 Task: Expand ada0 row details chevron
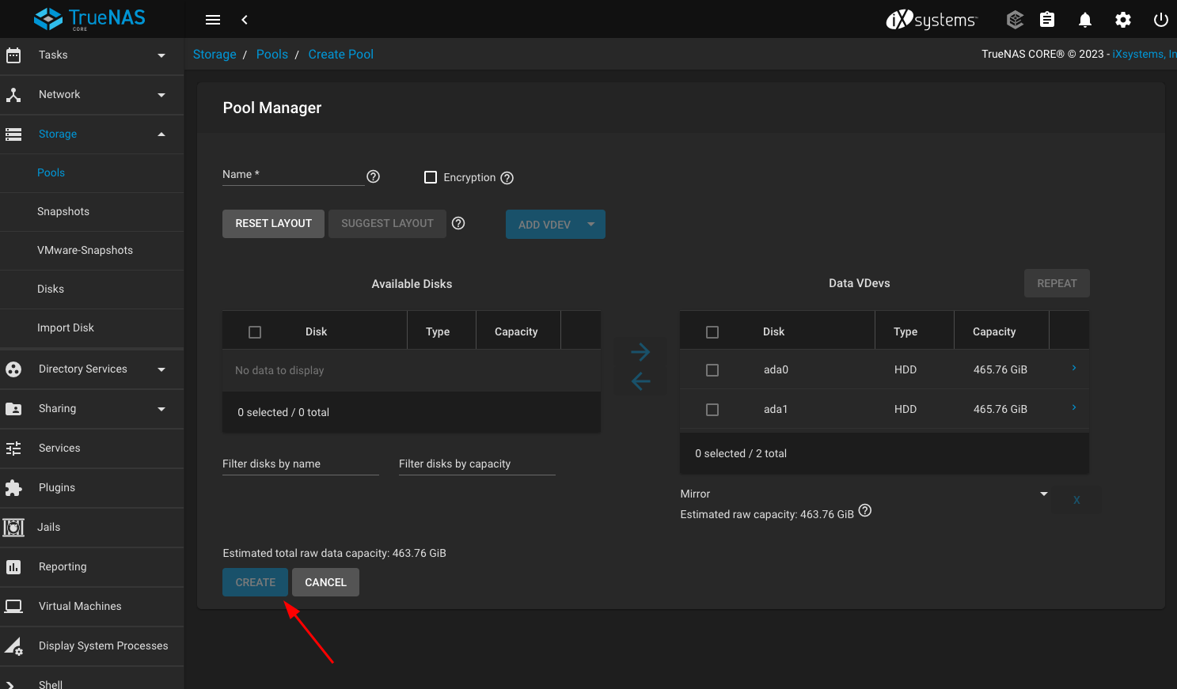pyautogui.click(x=1074, y=368)
